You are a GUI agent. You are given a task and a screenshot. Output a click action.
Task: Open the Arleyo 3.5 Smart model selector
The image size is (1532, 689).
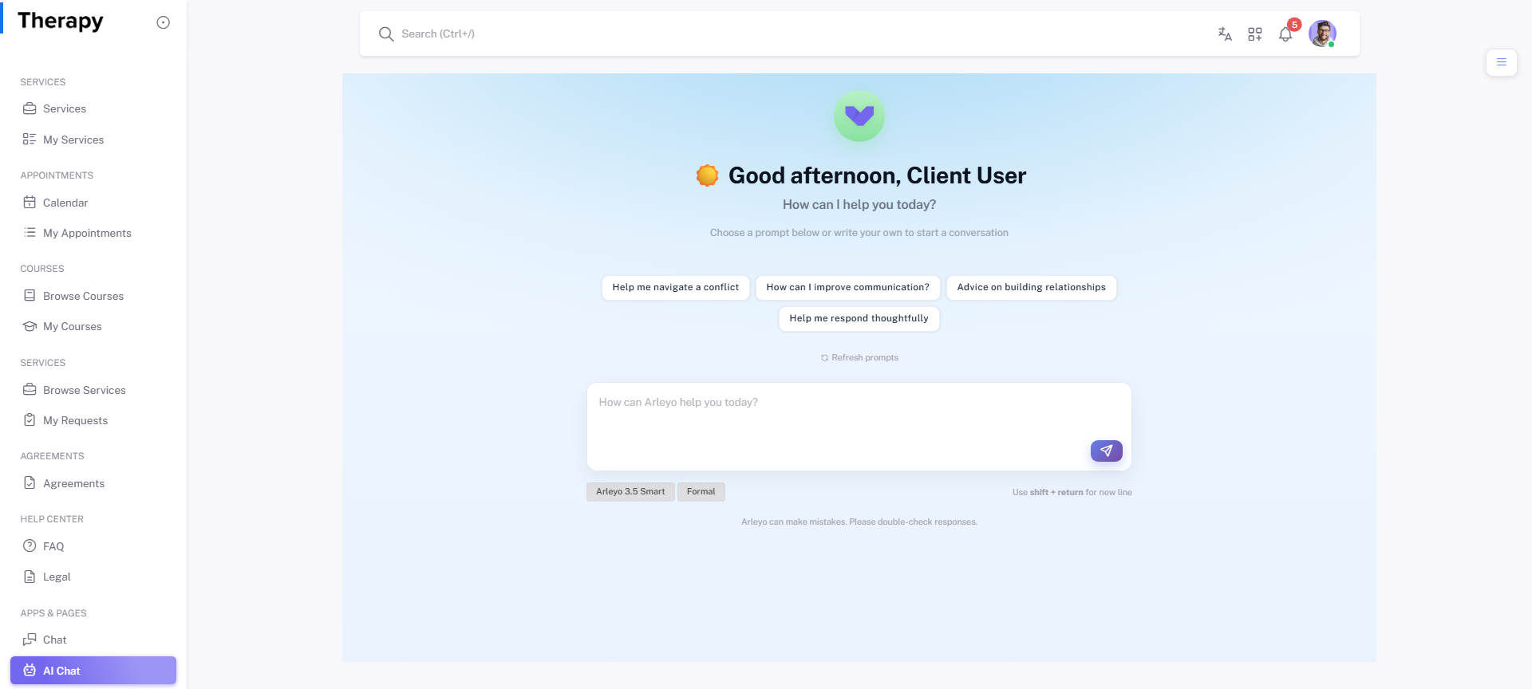pos(630,492)
